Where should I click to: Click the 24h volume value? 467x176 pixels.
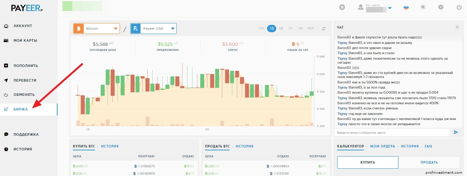click(298, 44)
